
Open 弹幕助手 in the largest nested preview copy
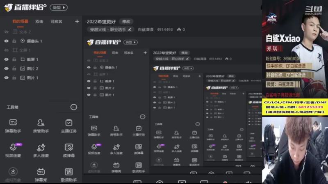(x=94, y=131)
